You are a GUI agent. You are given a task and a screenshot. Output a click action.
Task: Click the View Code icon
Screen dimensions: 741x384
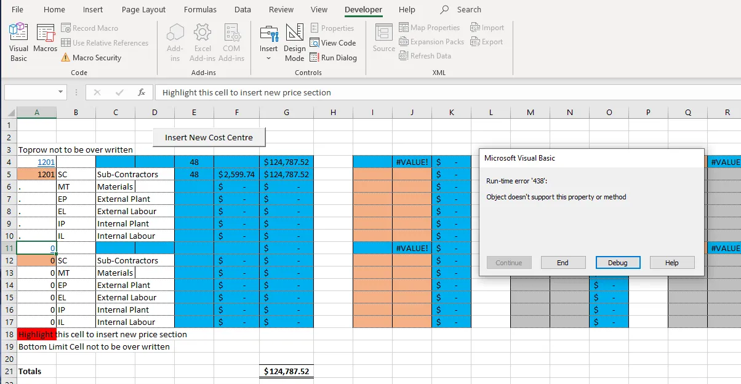click(314, 43)
